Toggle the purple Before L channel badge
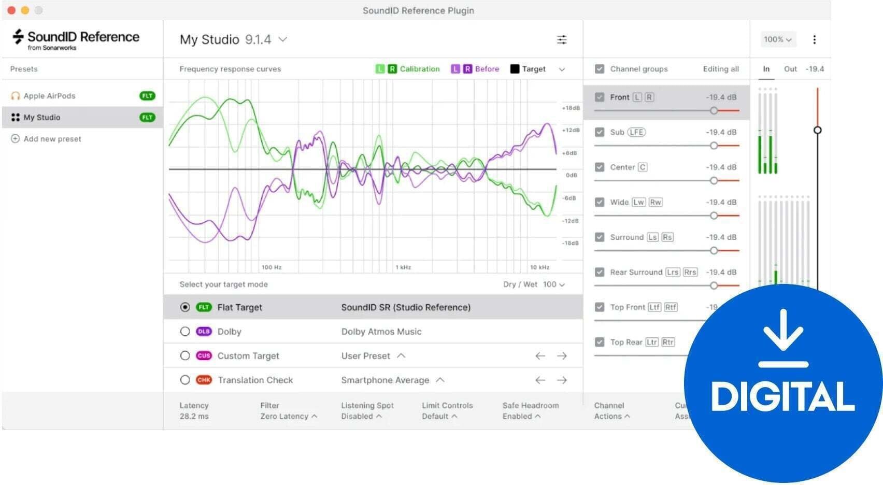883x485 pixels. click(x=455, y=69)
